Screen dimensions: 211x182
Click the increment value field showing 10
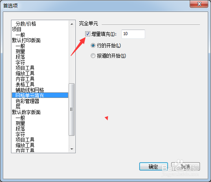(133, 34)
